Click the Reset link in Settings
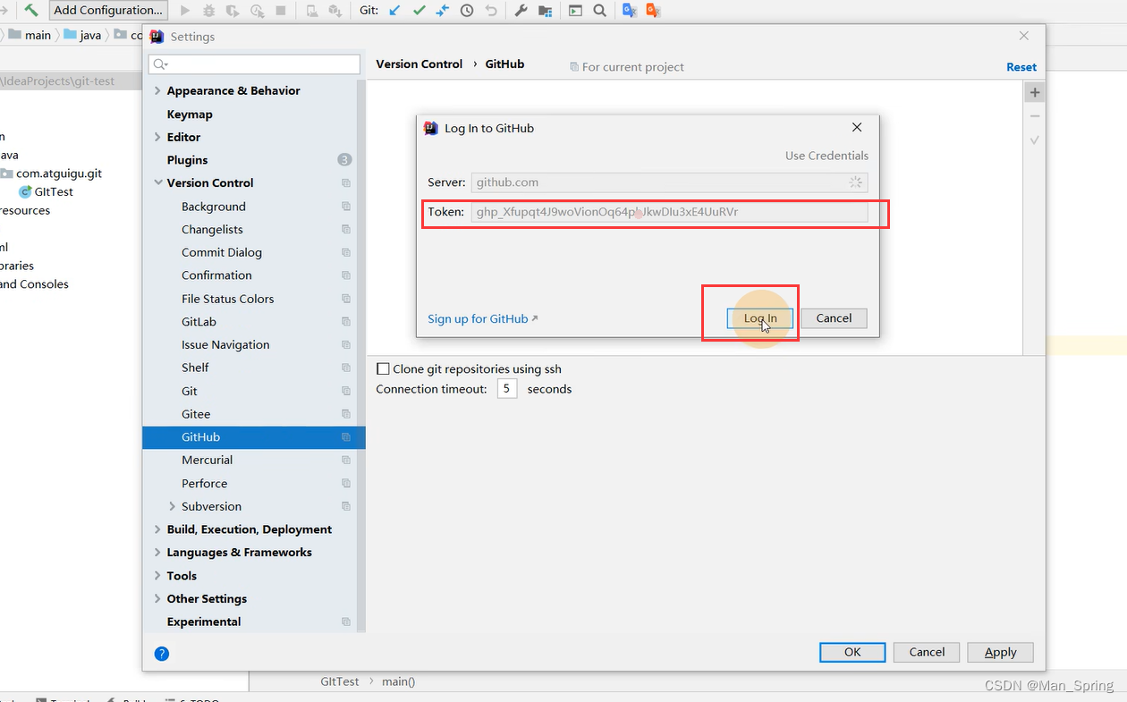The image size is (1127, 702). (x=1021, y=67)
